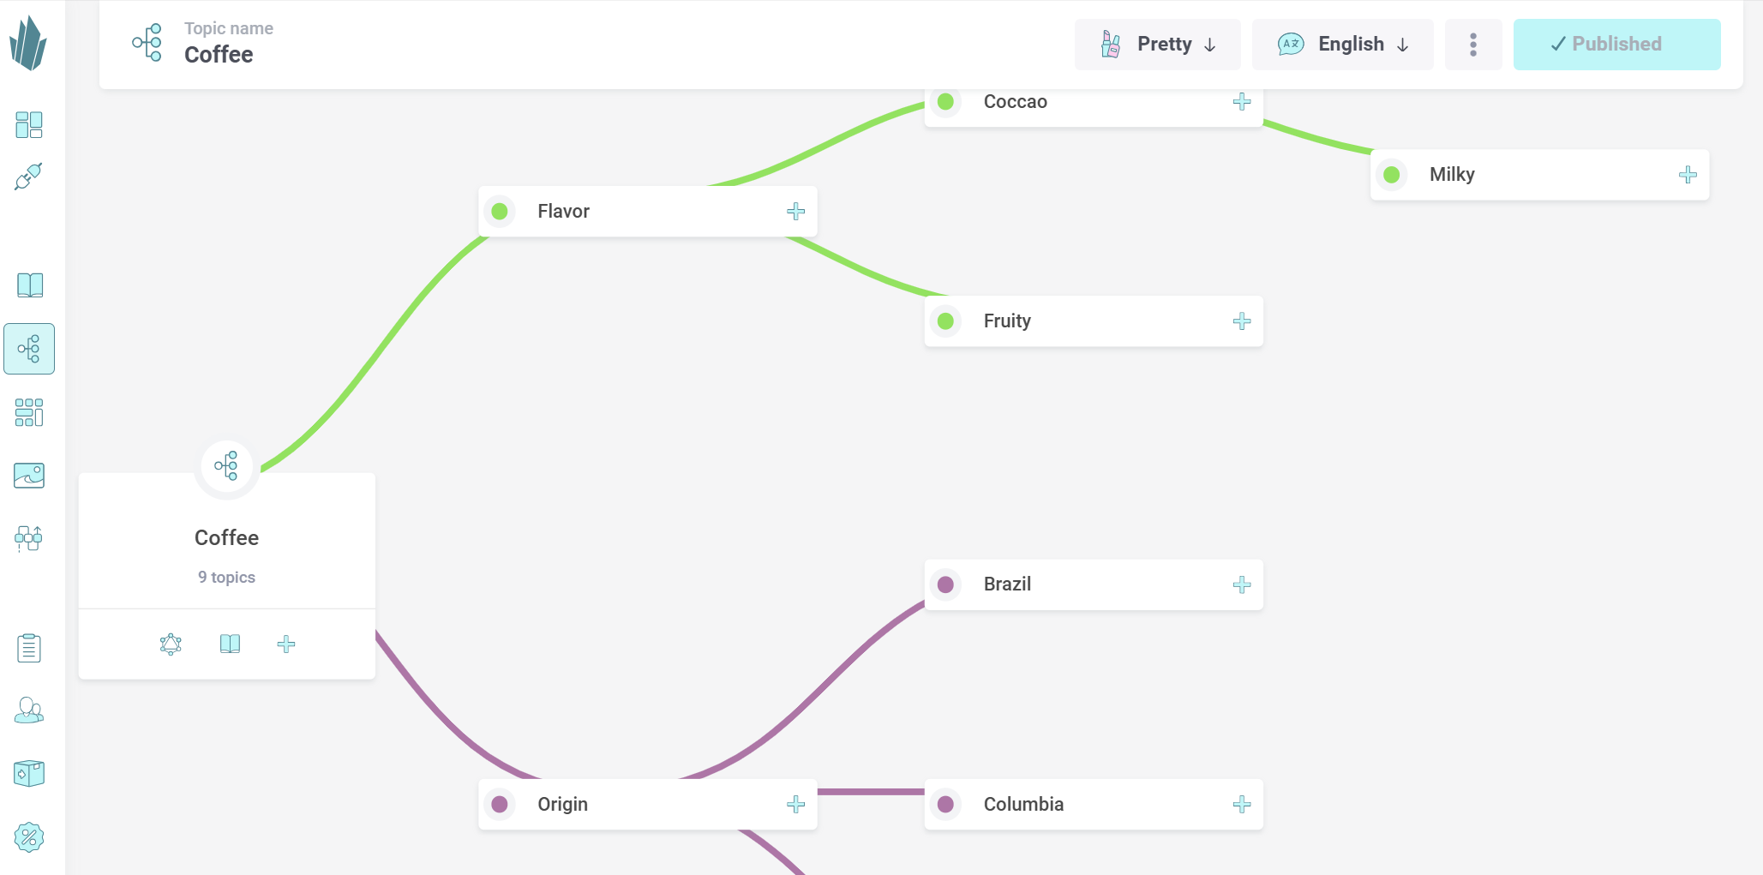Click the clipboard list sidebar icon
1763x875 pixels.
(29, 648)
